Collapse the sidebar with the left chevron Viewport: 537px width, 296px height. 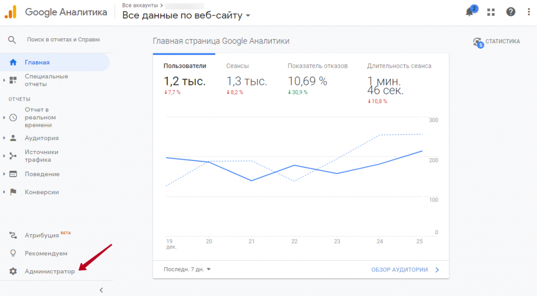tap(101, 290)
